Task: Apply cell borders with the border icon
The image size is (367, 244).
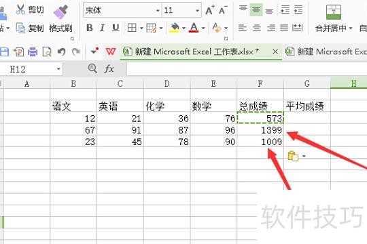Action: tap(132, 28)
